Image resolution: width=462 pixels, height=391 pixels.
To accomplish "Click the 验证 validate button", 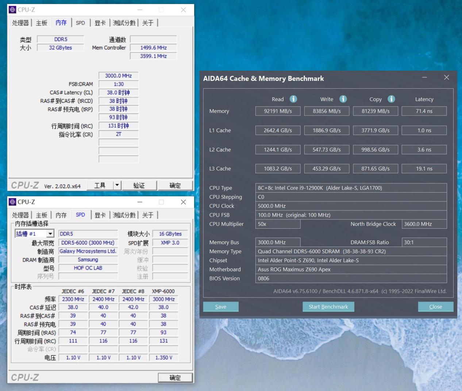I will click(139, 185).
